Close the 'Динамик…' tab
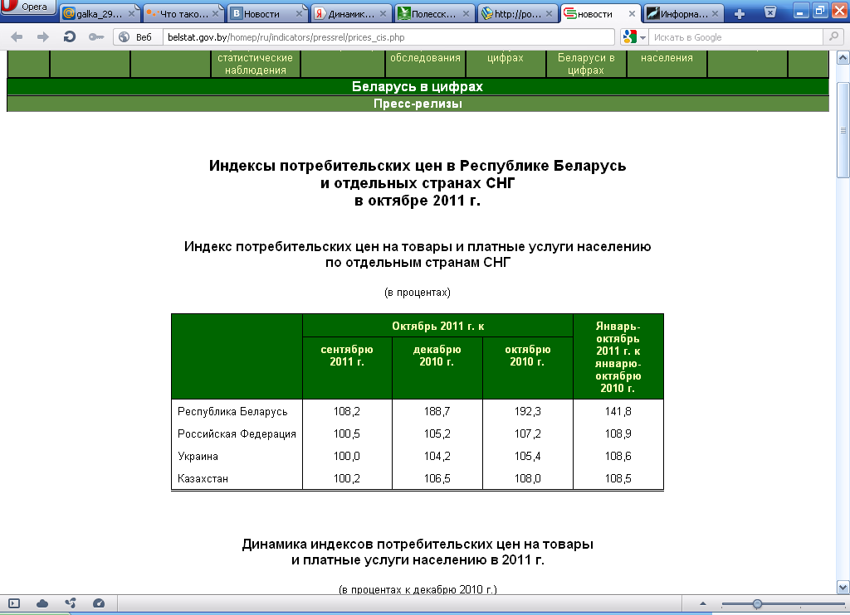The width and height of the screenshot is (850, 615). [383, 14]
